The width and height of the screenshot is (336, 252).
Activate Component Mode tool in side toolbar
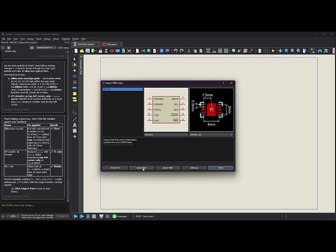[x=75, y=65]
